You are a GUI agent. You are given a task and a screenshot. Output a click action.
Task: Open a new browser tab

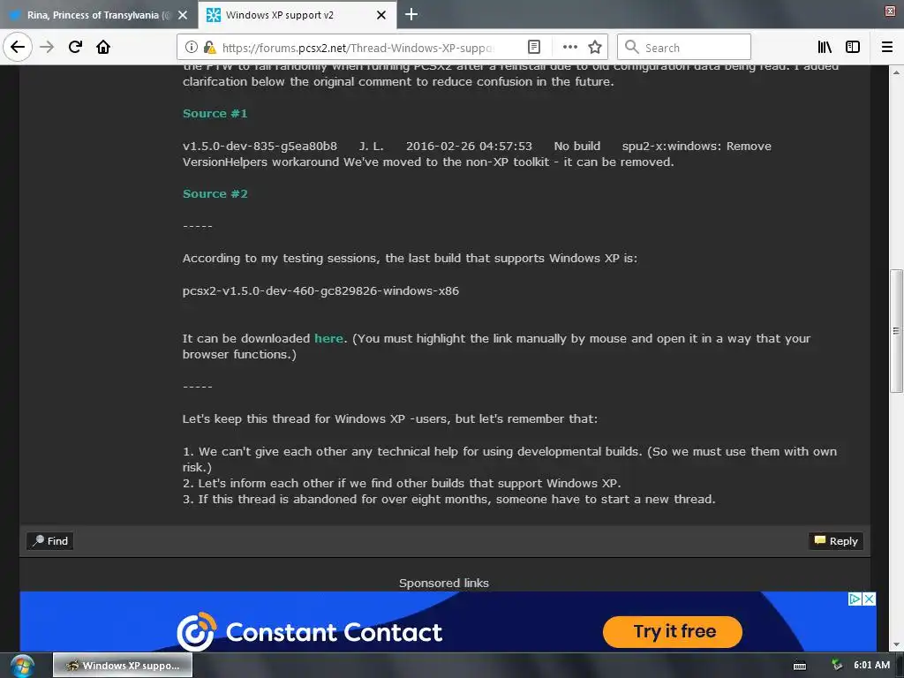pyautogui.click(x=411, y=14)
